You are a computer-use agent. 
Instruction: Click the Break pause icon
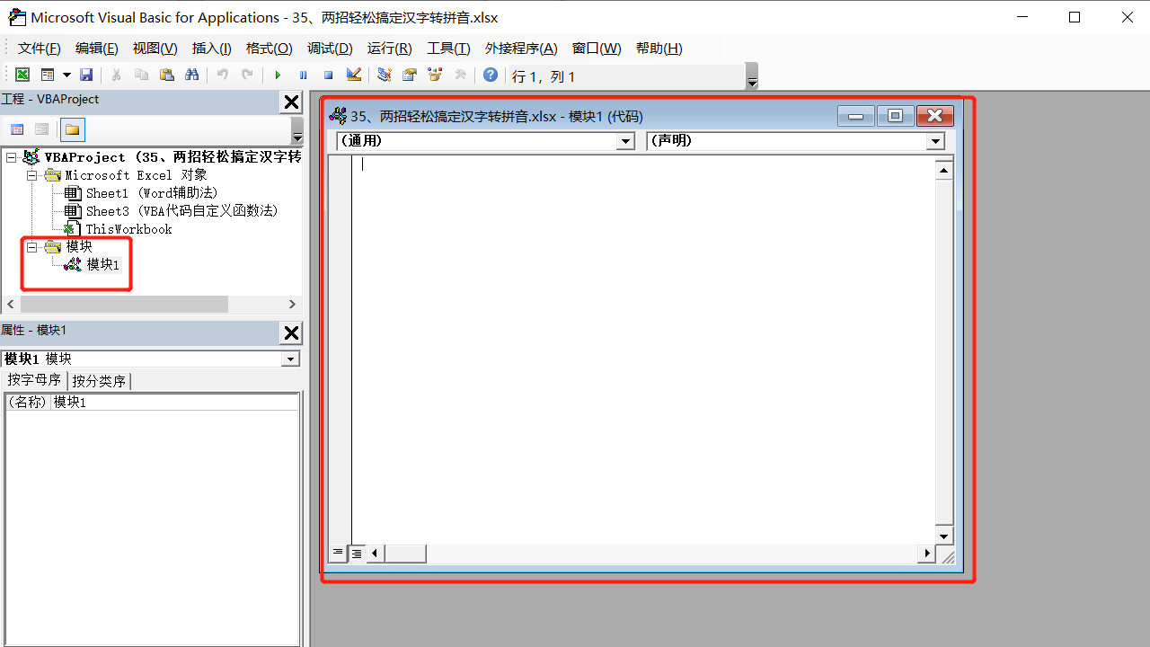[303, 75]
